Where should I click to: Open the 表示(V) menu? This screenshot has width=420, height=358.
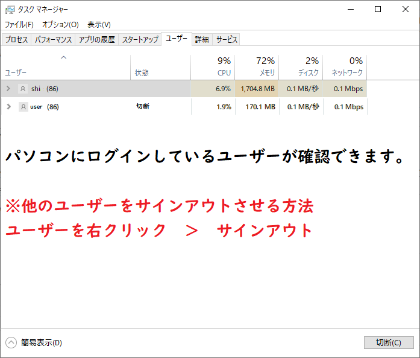coord(99,25)
